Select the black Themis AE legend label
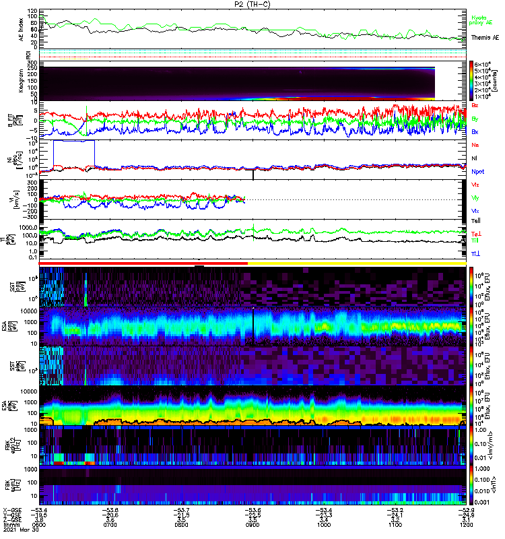Image resolution: width=505 pixels, height=539 pixels. coord(485,38)
